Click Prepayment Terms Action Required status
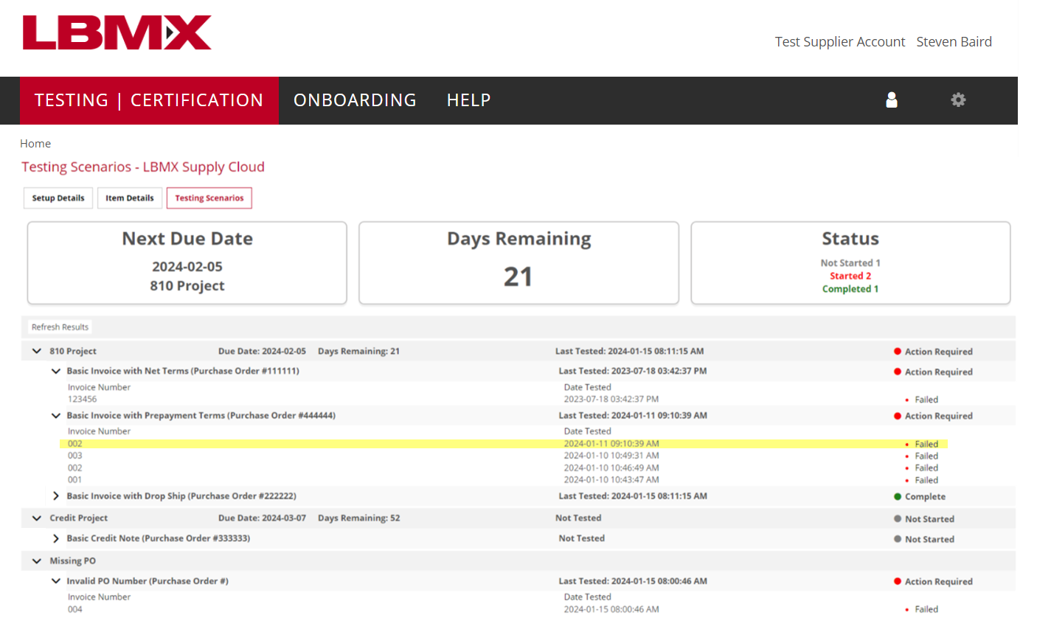 click(933, 416)
